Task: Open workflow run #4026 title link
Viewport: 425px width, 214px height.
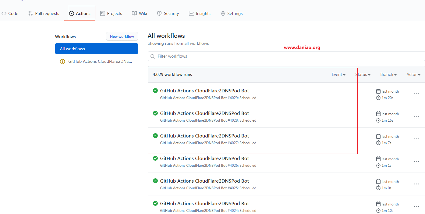Action: [204, 158]
